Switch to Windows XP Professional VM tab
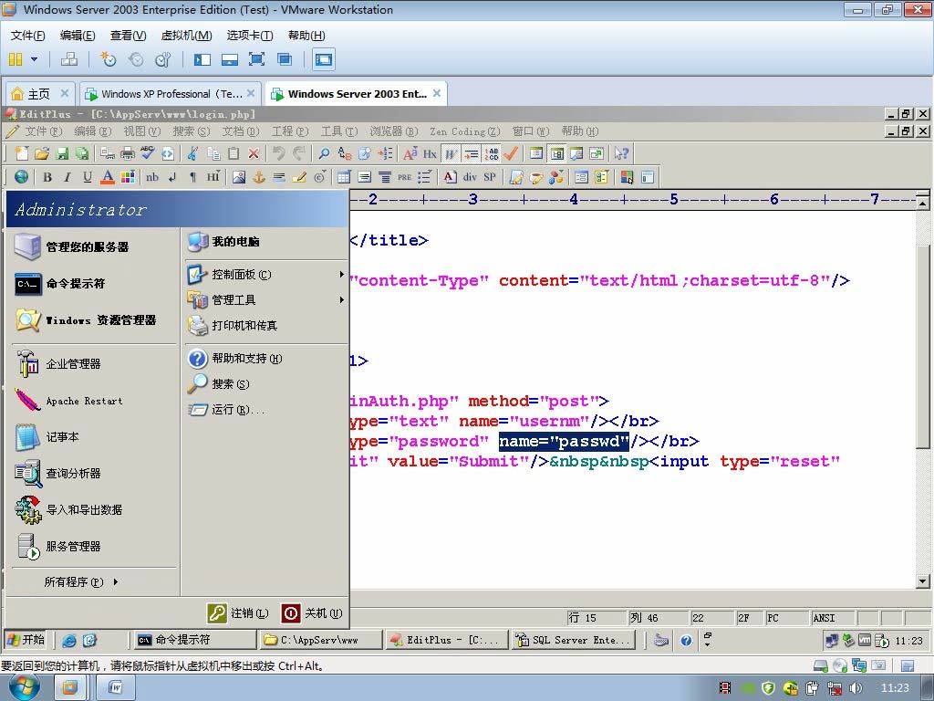The height and width of the screenshot is (701, 934). tap(171, 94)
